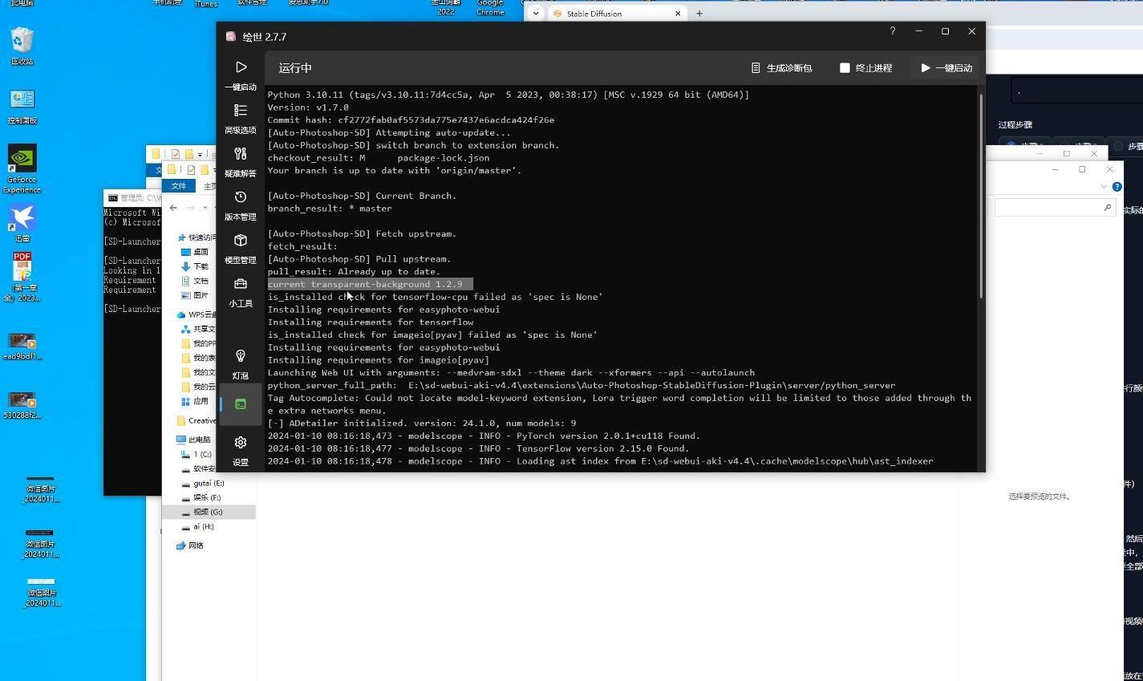
Task: Click the 'ADetailer initialized' log line
Action: pos(422,424)
